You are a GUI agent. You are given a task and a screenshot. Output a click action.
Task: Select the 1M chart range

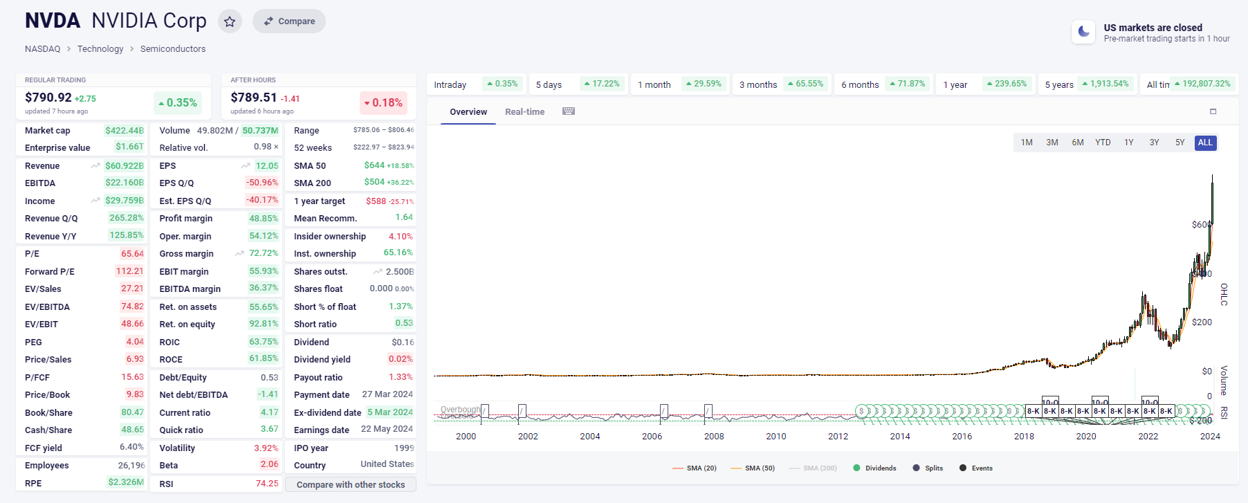(1027, 143)
